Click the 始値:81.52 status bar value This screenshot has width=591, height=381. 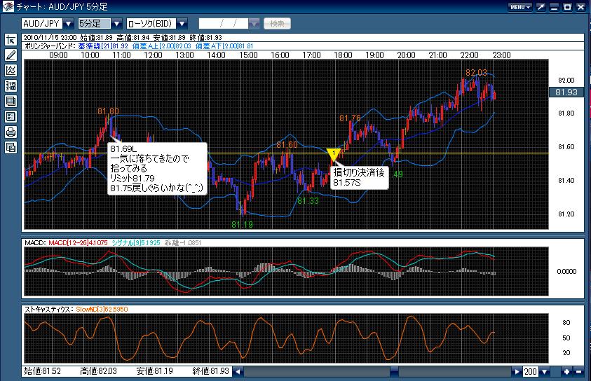pos(42,371)
